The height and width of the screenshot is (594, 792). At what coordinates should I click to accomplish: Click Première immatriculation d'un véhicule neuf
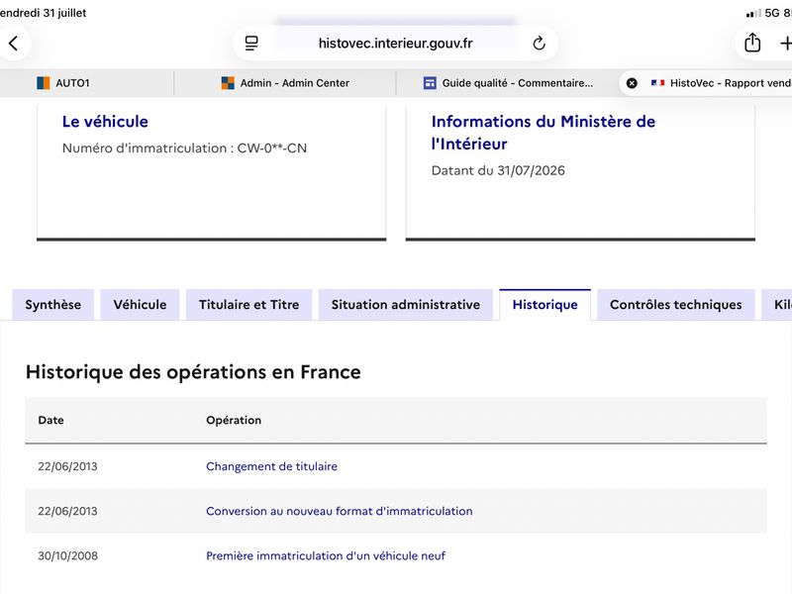click(x=326, y=555)
